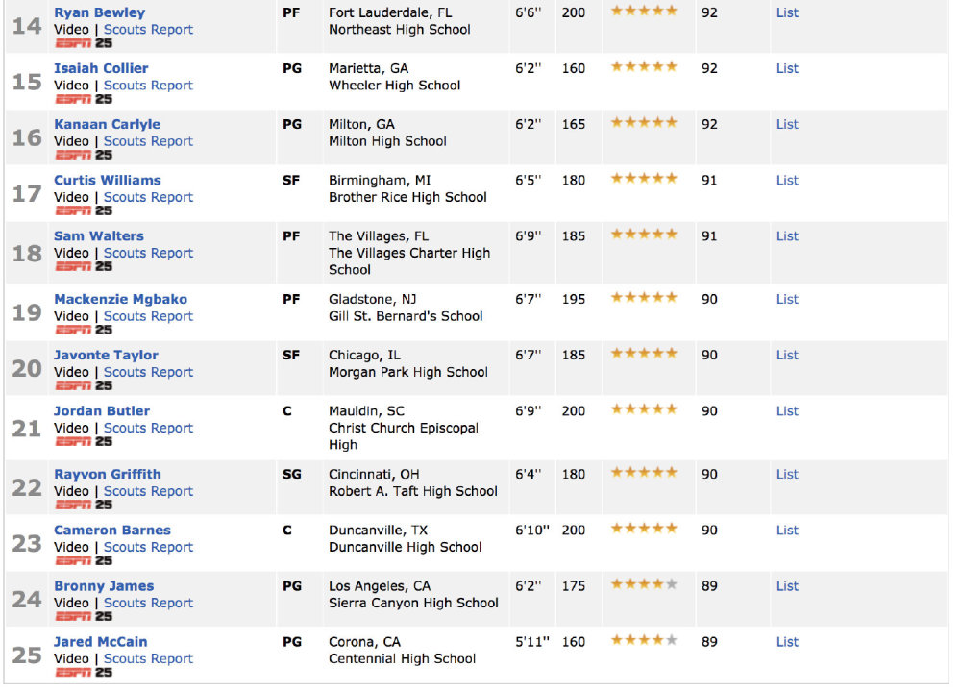Click the ESPN 25 logo under Bronny James
Viewport: 961px width, 692px height.
click(84, 616)
